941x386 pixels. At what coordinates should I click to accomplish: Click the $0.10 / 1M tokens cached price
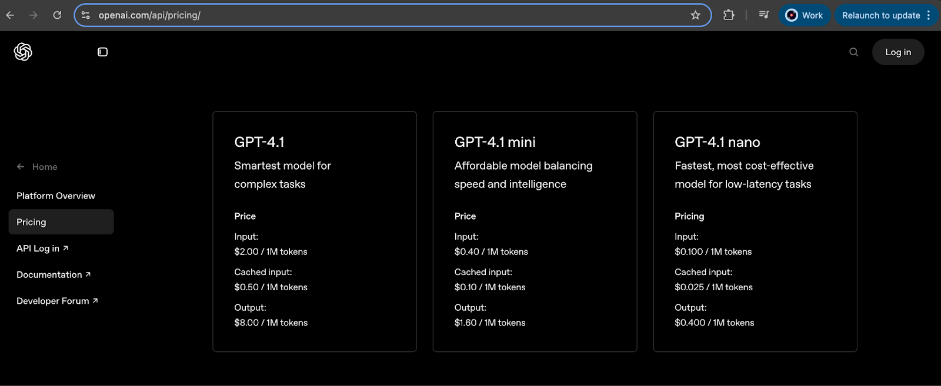pyautogui.click(x=490, y=287)
